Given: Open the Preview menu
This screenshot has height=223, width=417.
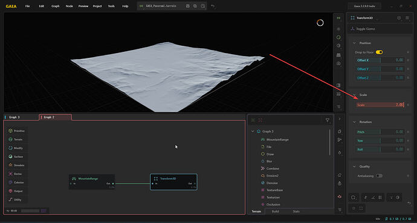Looking at the screenshot, I should (83, 6).
